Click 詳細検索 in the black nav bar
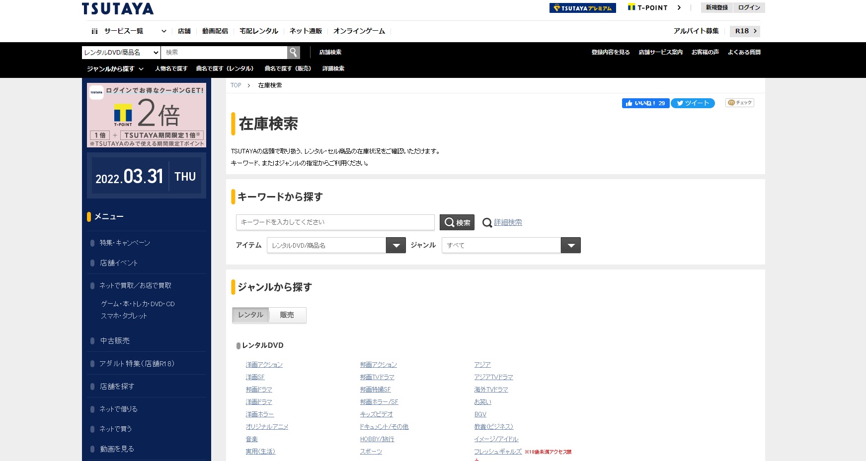Viewport: 866px width, 461px height. tap(333, 68)
